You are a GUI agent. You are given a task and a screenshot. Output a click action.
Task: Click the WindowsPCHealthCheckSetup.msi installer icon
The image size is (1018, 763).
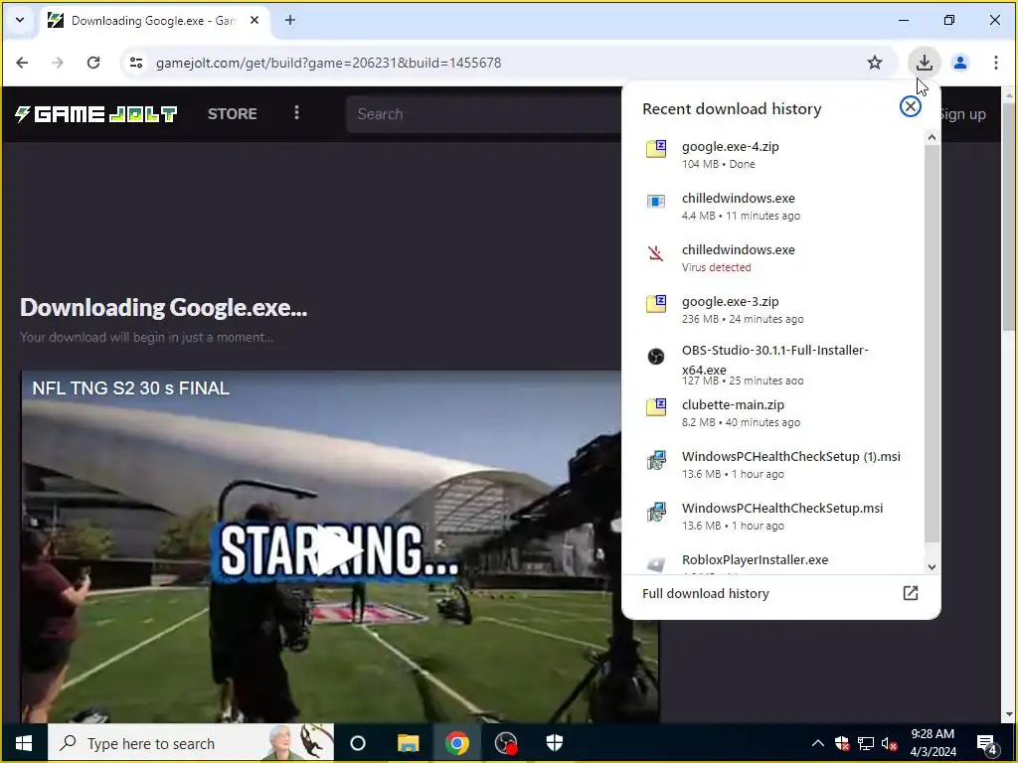coord(656,512)
